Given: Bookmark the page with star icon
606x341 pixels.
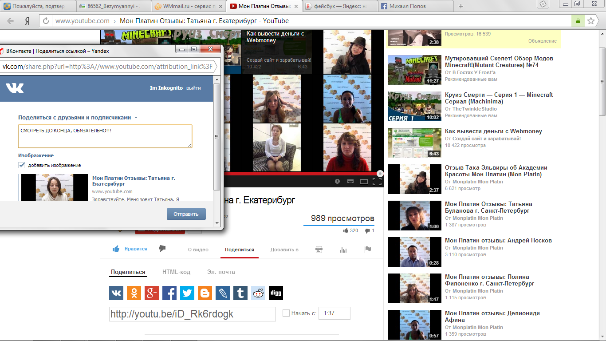Looking at the screenshot, I should click(x=591, y=21).
